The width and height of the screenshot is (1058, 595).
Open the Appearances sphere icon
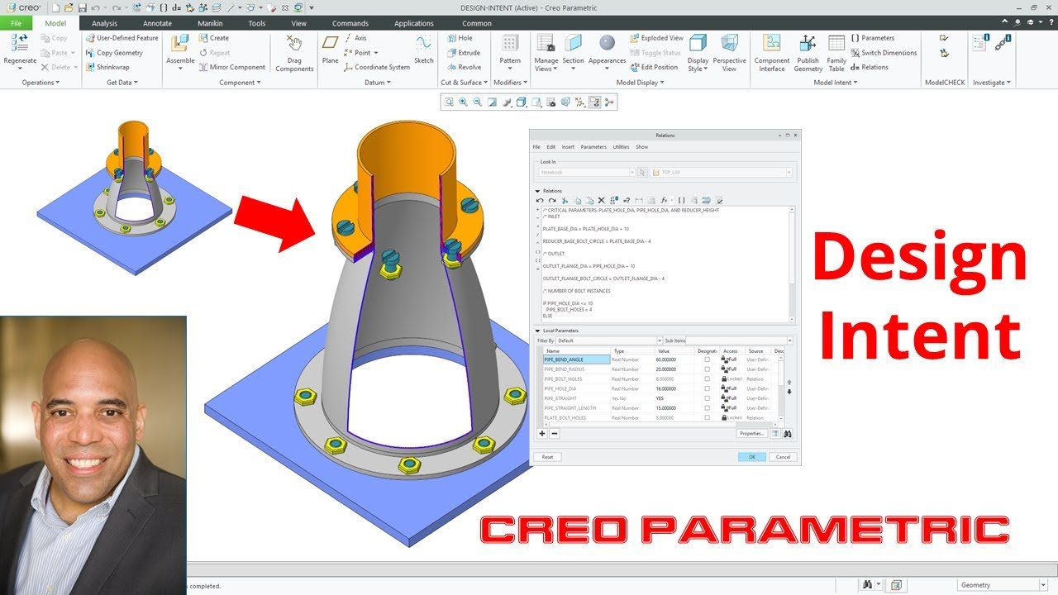[x=608, y=43]
